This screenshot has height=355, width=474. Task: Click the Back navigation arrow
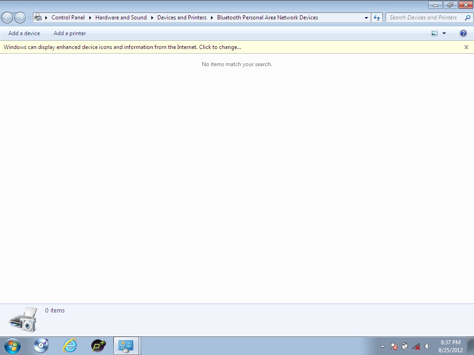pyautogui.click(x=7, y=18)
